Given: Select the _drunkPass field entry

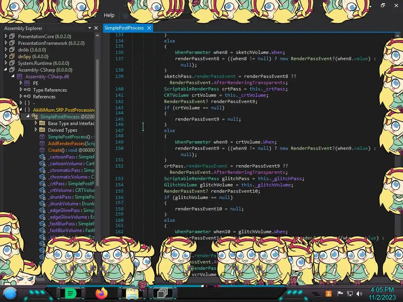Looking at the screenshot, I should [x=71, y=197].
